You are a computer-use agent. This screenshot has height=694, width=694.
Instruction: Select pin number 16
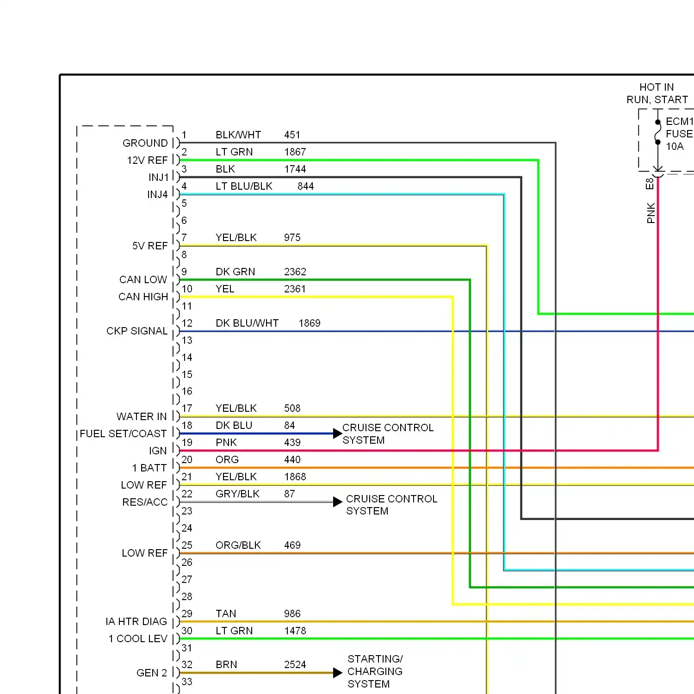(187, 391)
